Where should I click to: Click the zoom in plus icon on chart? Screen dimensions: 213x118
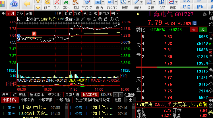tap(111, 19)
